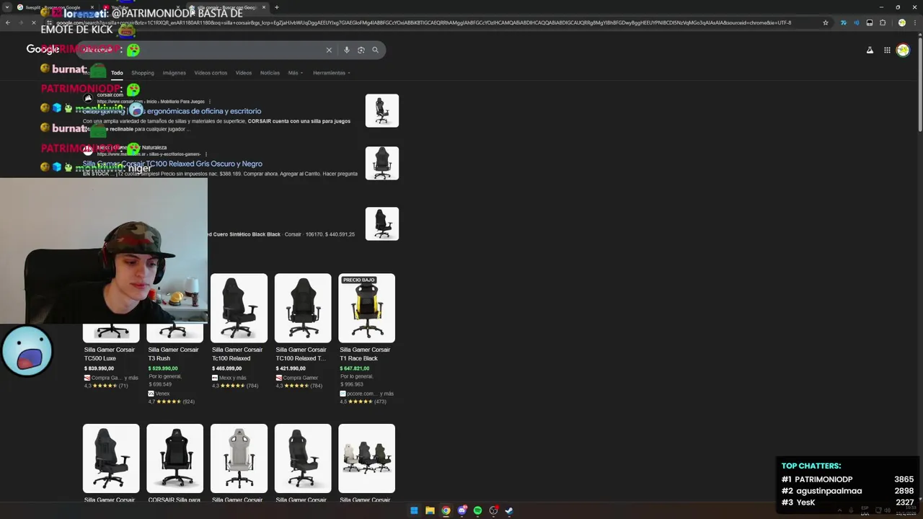Open Spotify from the taskbar
The height and width of the screenshot is (519, 923).
477,510
